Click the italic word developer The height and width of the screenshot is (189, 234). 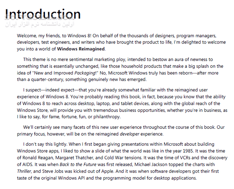pos(130,134)
